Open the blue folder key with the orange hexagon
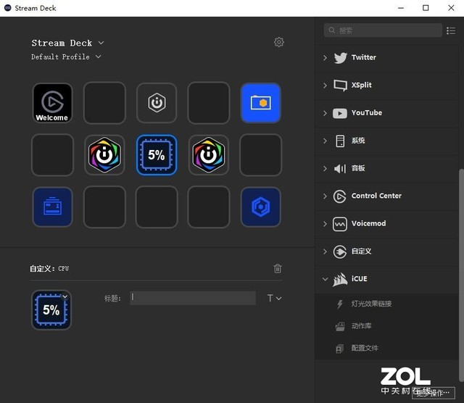The image size is (464, 403). (x=261, y=103)
